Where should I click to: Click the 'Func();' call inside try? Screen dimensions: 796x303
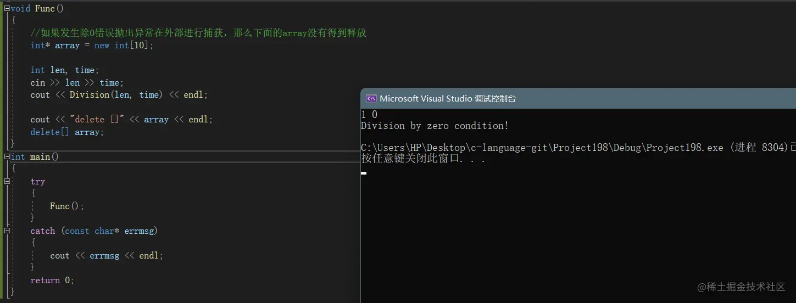[x=67, y=206]
